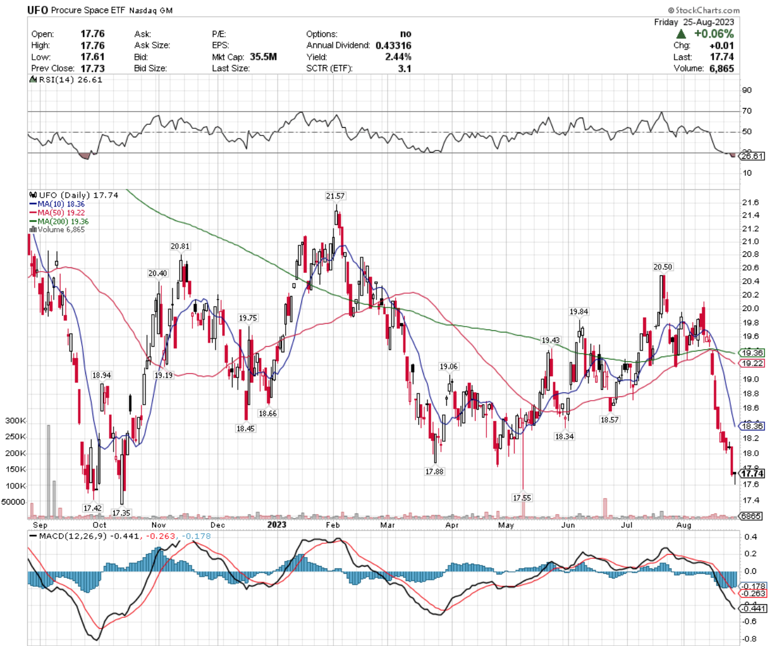Click the 19.19 price label
This screenshot has height=646, width=784.
point(164,375)
